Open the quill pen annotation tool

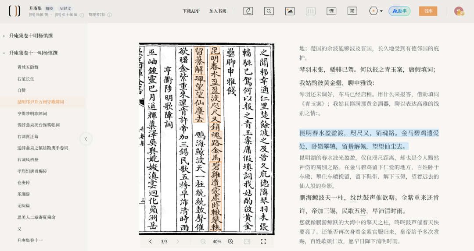click(x=248, y=11)
